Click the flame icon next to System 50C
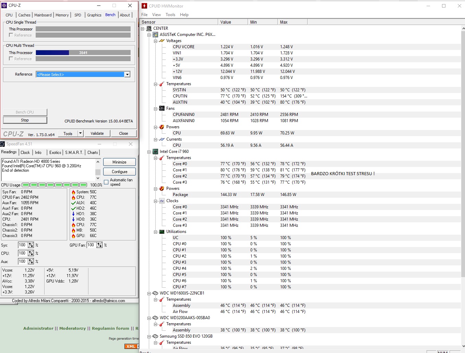This screenshot has width=465, height=353. click(x=73, y=192)
